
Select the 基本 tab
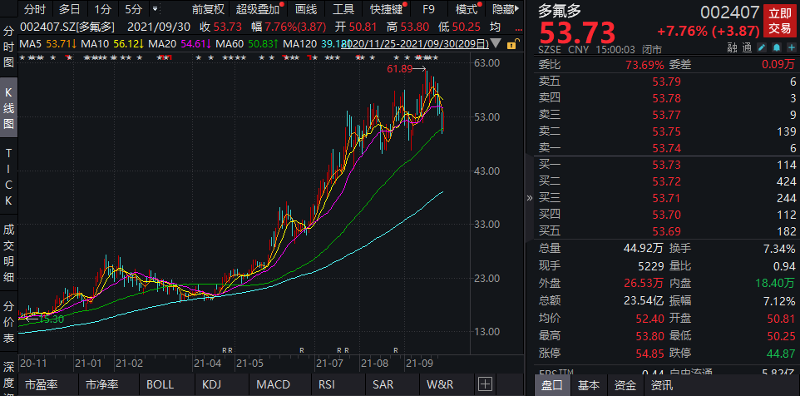[x=589, y=385]
